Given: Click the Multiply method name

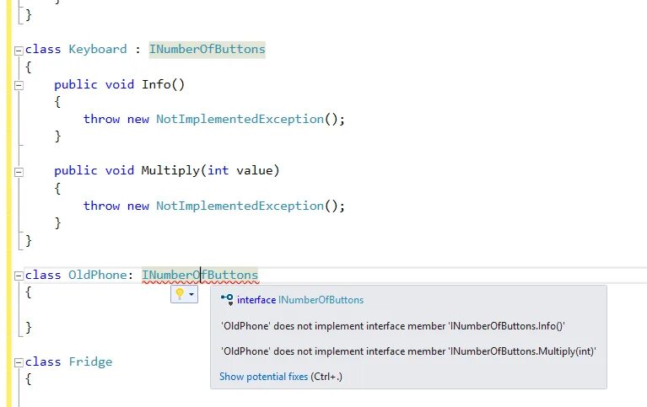Looking at the screenshot, I should point(170,171).
